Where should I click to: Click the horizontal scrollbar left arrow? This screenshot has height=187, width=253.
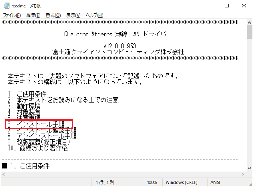[4, 175]
